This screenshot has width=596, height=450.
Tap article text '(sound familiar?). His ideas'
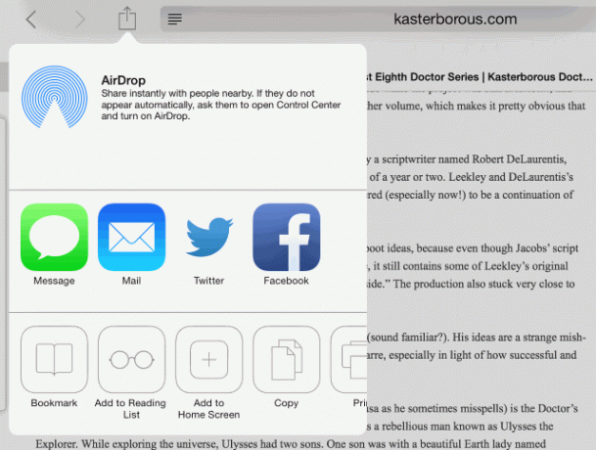point(477,337)
